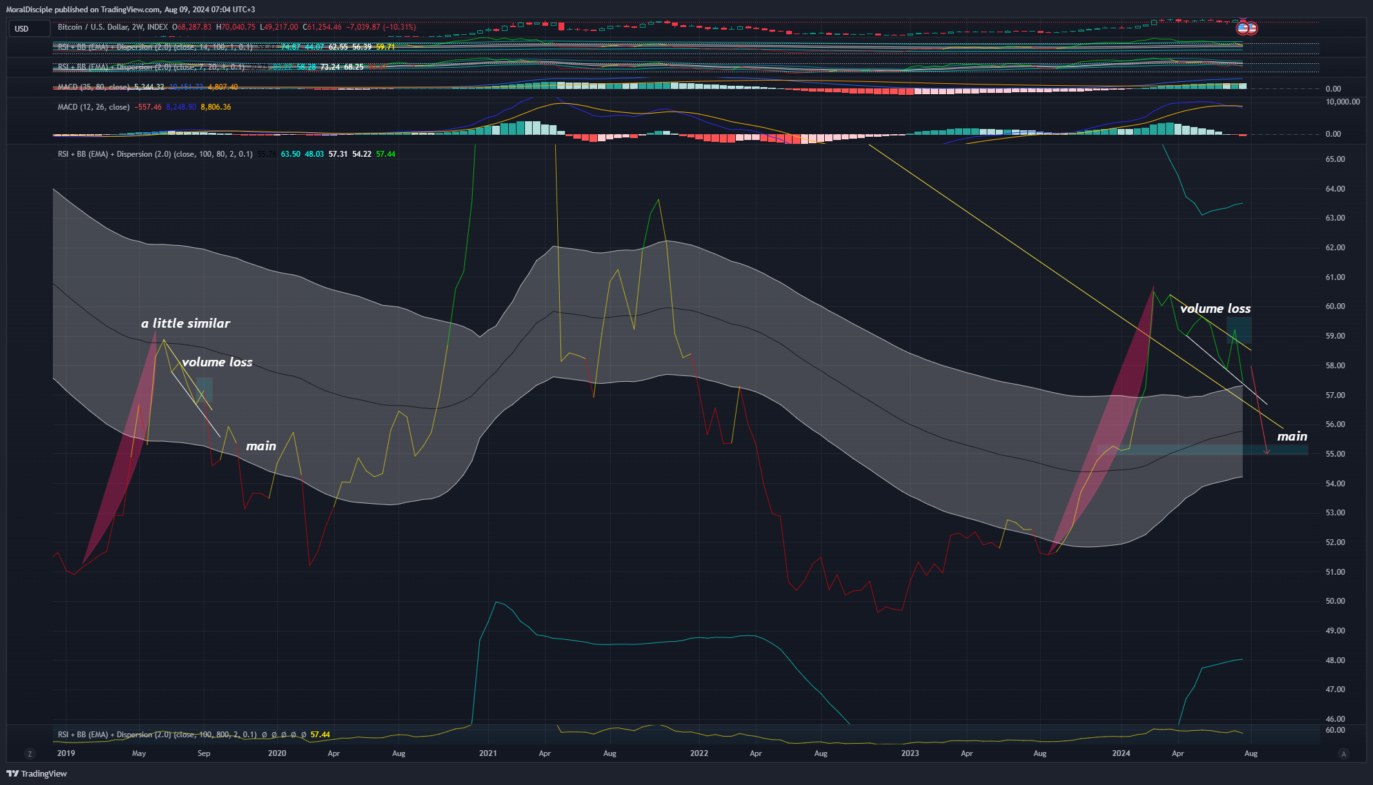Viewport: 1373px width, 785px height.
Task: Click the MACD line value 8,248.90
Action: pyautogui.click(x=181, y=107)
